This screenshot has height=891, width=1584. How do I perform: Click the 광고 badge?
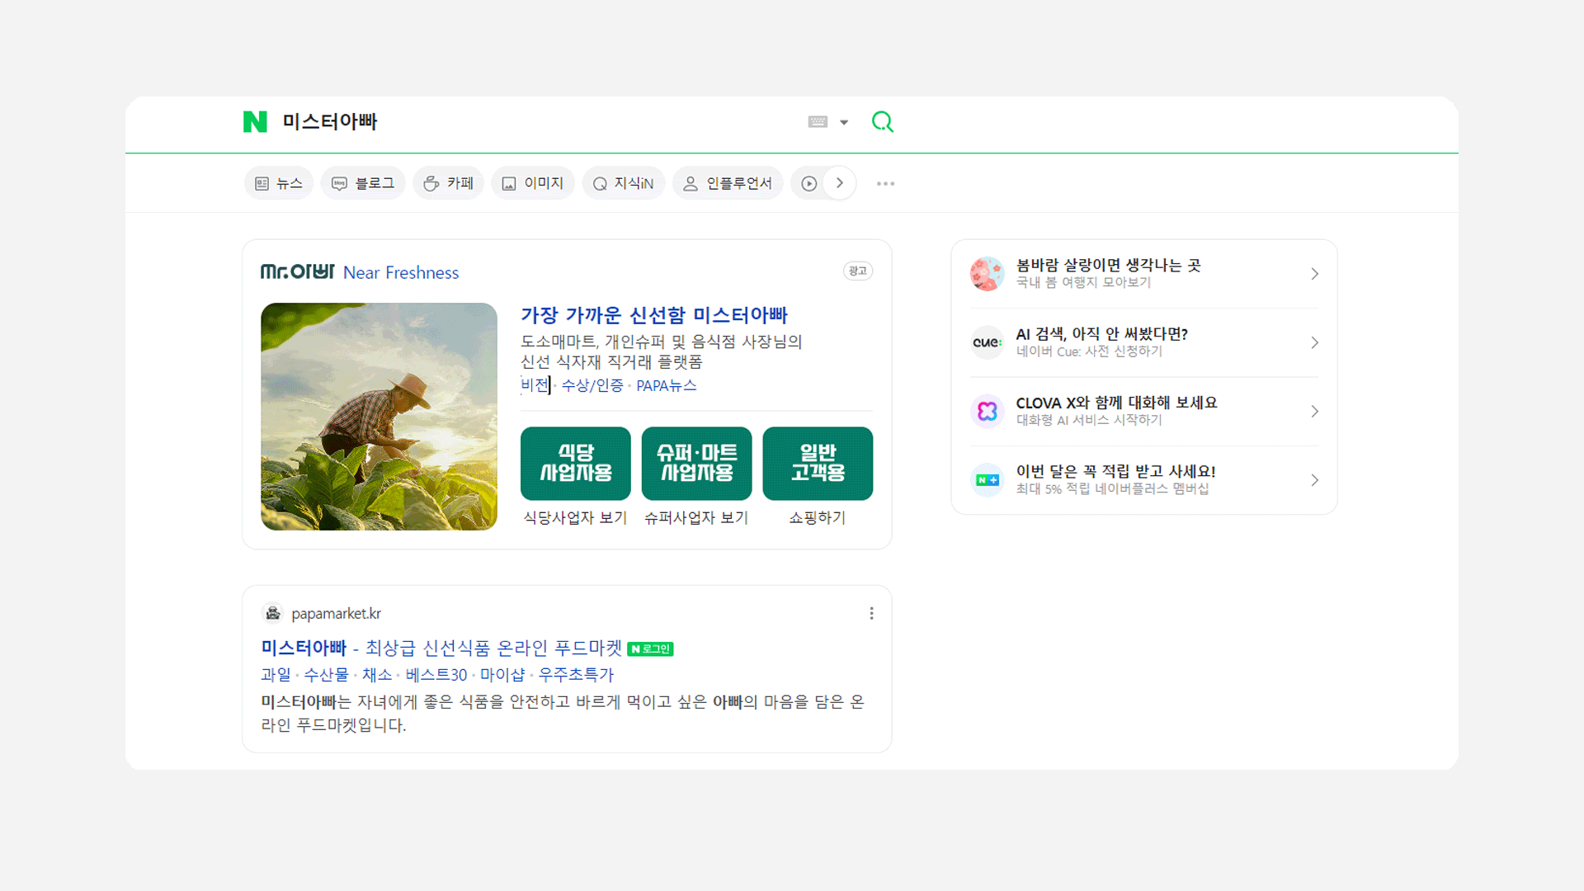[858, 271]
